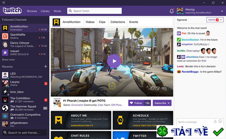Click the Twitch logo

(x=12, y=11)
